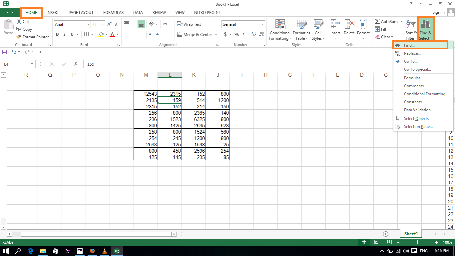Click the Increase Font Size icon

pyautogui.click(x=109, y=24)
